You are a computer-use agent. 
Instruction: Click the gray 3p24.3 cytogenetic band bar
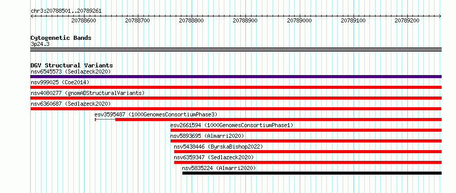pos(236,50)
